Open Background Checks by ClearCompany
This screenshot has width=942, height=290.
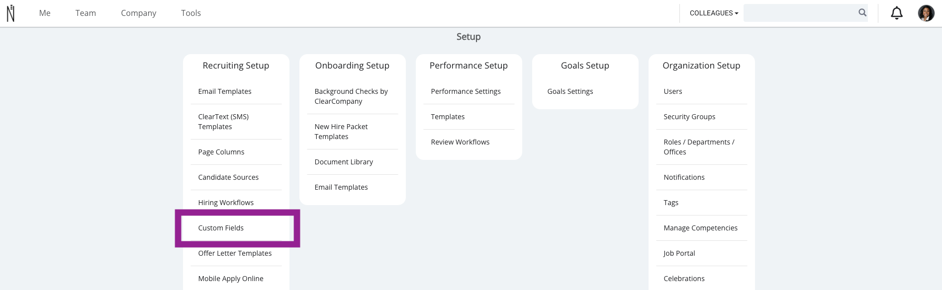pos(351,96)
